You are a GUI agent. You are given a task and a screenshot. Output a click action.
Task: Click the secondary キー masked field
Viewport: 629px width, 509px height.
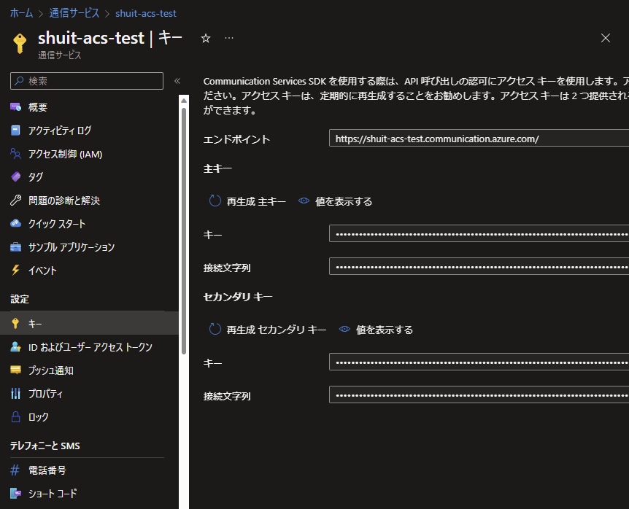[479, 362]
